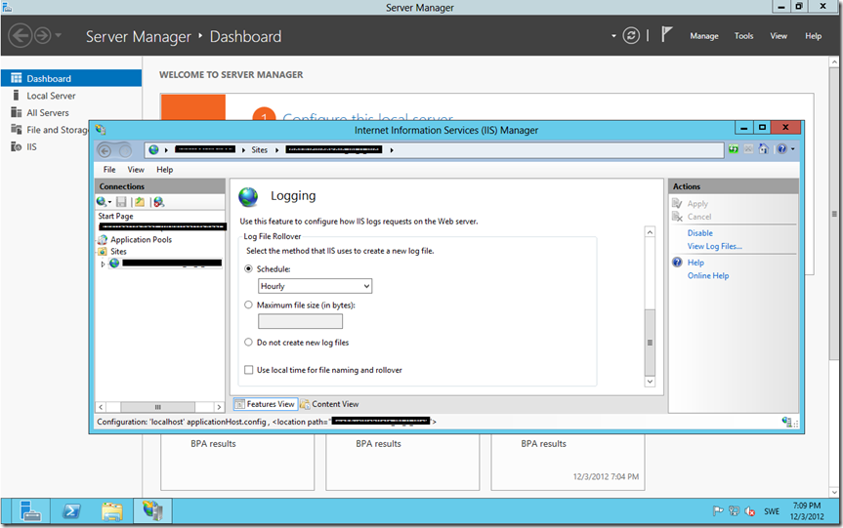The height and width of the screenshot is (528, 843).
Task: Click the IIS Manager forward navigation button
Action: tap(125, 151)
